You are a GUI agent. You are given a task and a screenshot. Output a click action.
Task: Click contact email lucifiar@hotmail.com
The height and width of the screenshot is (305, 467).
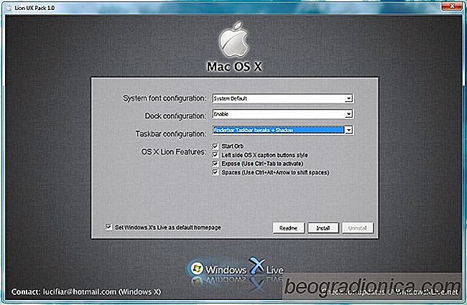pyautogui.click(x=80, y=291)
